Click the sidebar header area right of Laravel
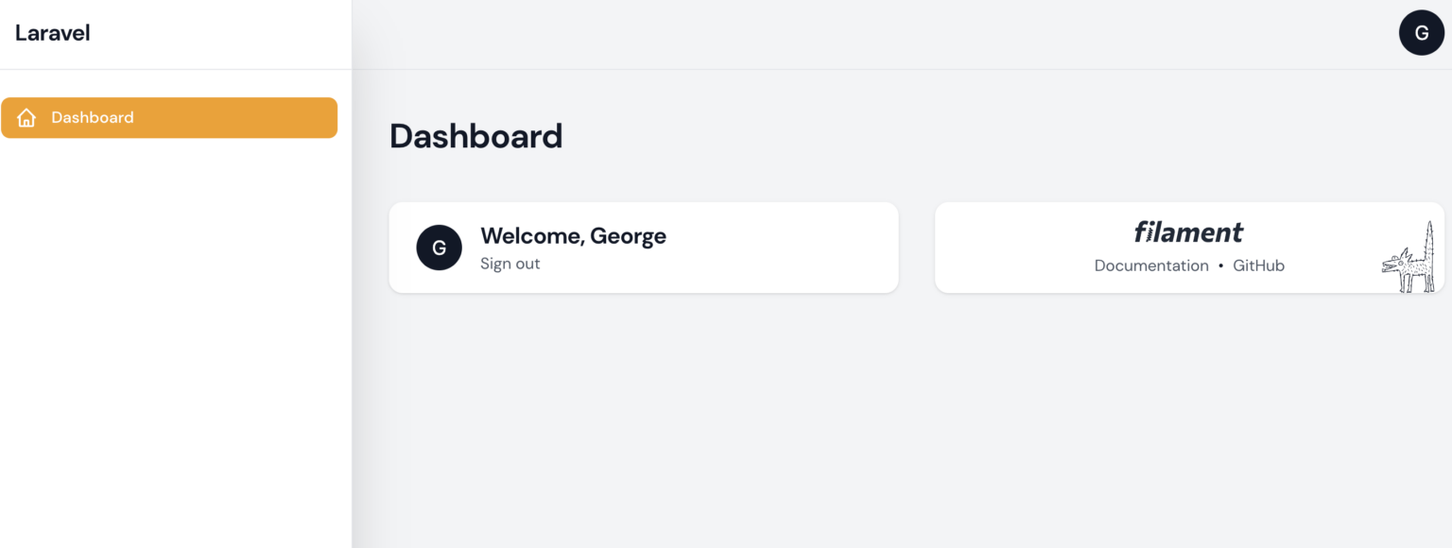Viewport: 1452px width, 548px height. point(227,34)
